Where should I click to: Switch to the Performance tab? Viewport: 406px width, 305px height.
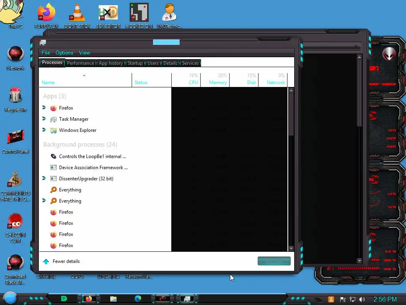(80, 63)
